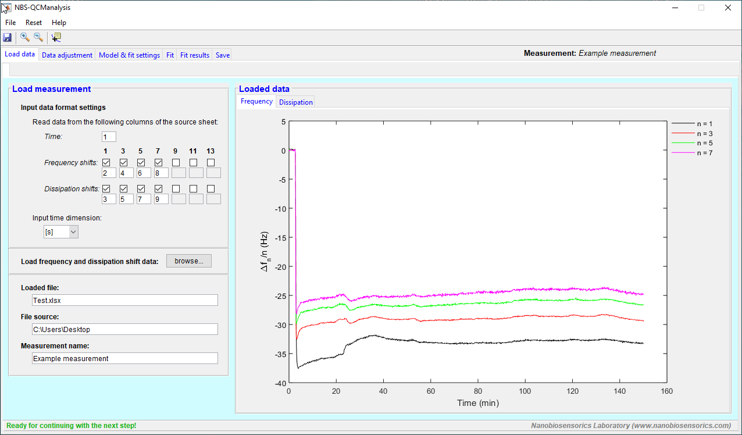Click the 'Measurement: Example measurement' header text
This screenshot has width=742, height=435.
590,53
